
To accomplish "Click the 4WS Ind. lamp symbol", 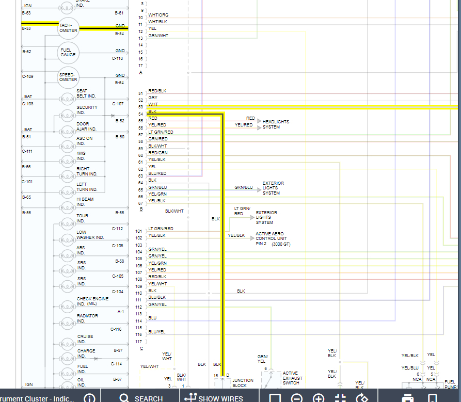I will pyautogui.click(x=67, y=162).
